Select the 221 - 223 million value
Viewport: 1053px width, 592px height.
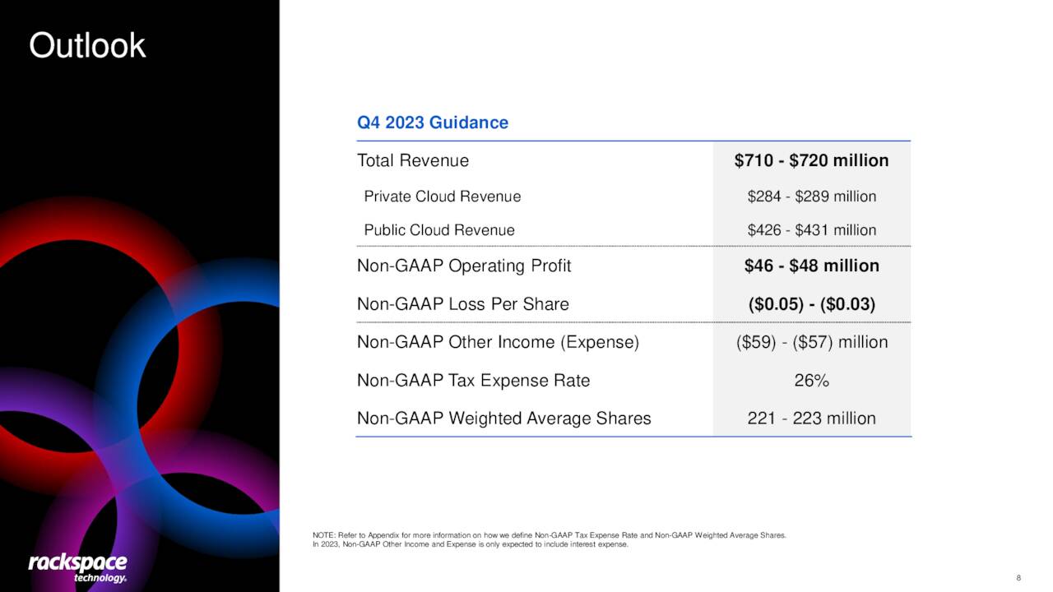pyautogui.click(x=811, y=419)
